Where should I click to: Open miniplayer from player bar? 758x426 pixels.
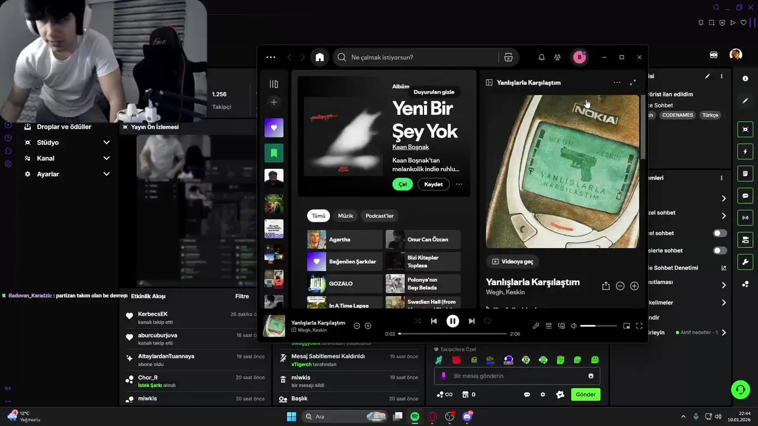(x=627, y=326)
